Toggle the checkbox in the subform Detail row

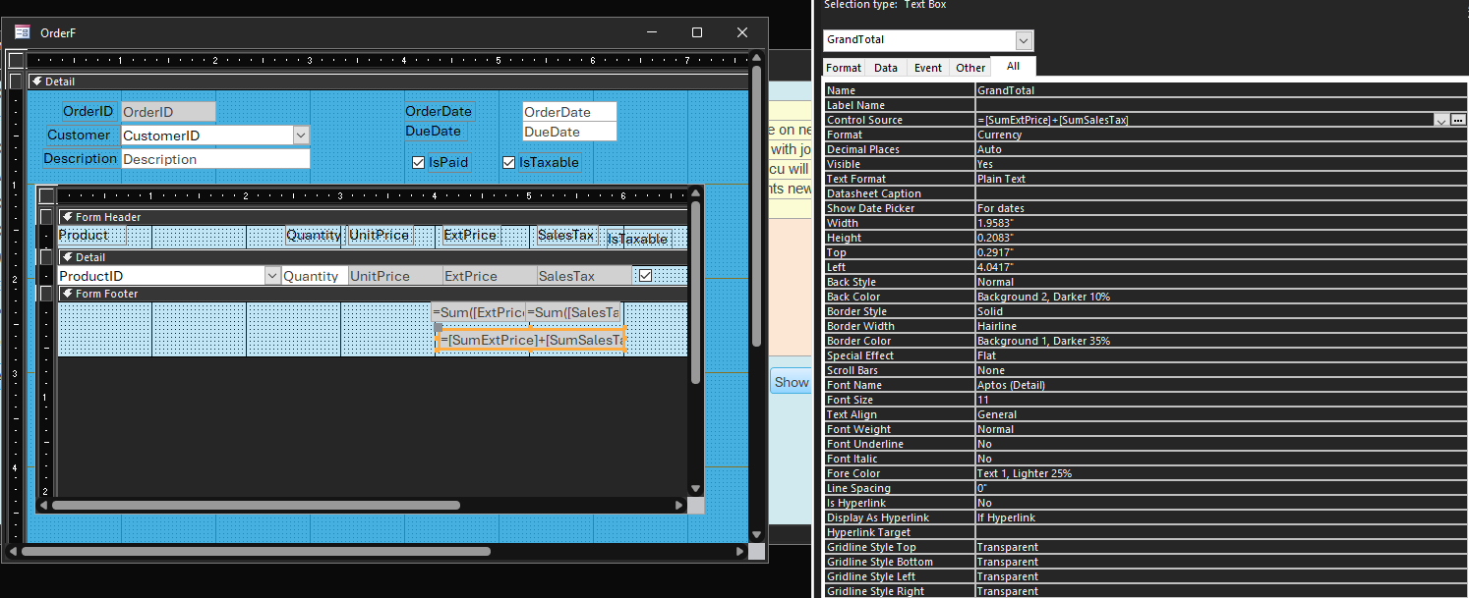point(645,276)
